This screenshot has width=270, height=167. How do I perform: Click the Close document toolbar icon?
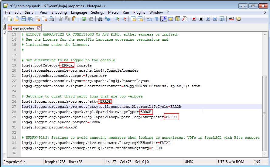pyautogui.click(x=37, y=19)
